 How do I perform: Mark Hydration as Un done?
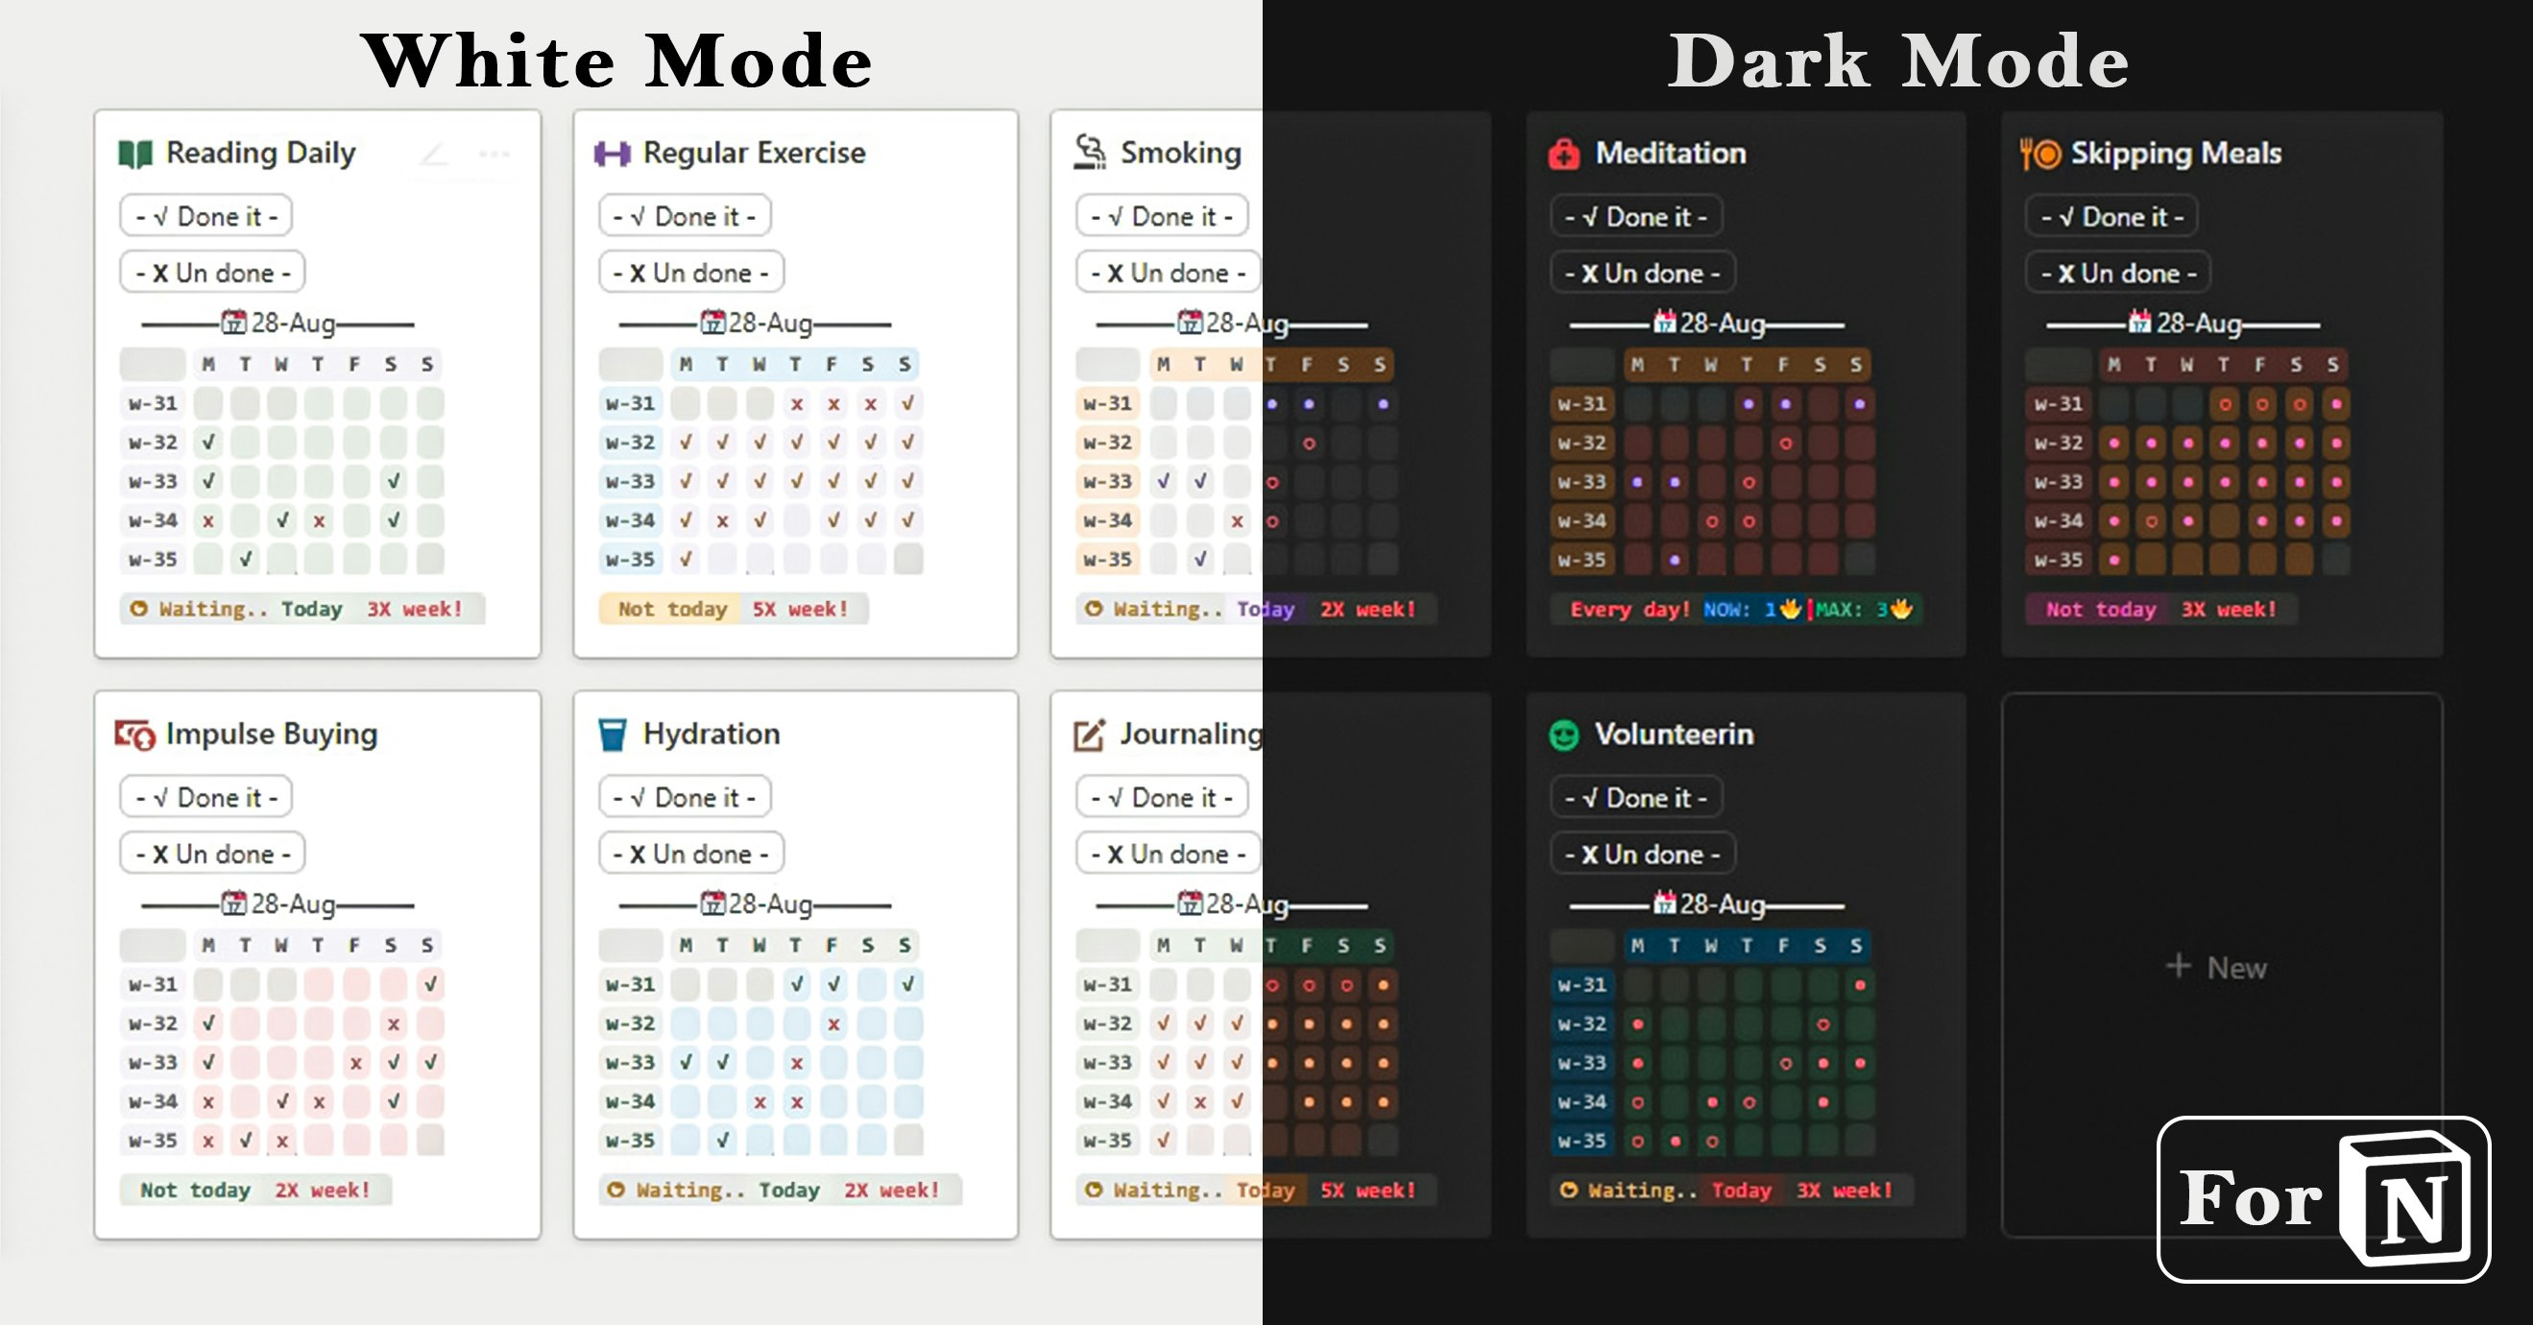(x=691, y=855)
